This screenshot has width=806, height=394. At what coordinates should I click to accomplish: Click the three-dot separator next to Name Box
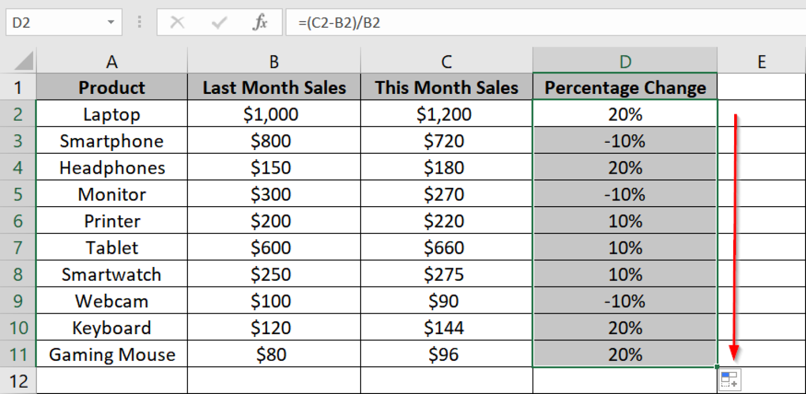point(139,23)
